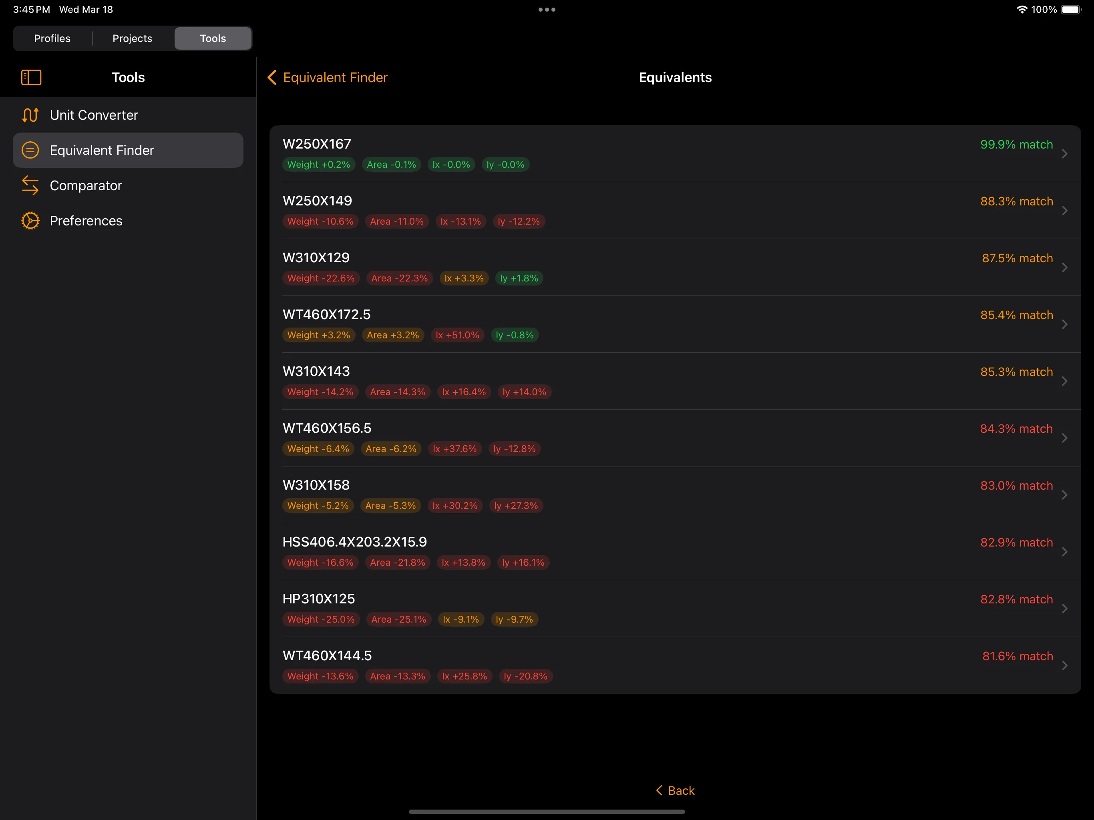Switch to the Projects tab
Screen dimensions: 1094x820
132,38
